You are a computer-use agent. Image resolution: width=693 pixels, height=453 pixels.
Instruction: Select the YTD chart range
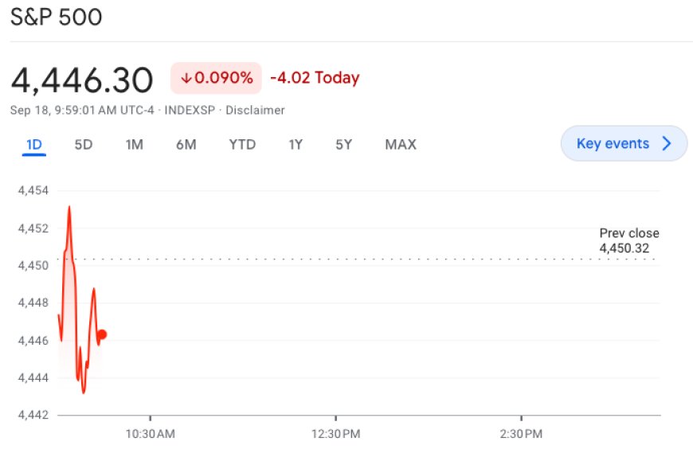242,144
